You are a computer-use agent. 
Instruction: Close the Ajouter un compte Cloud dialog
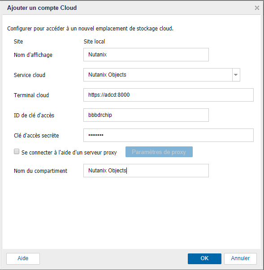click(257, 8)
